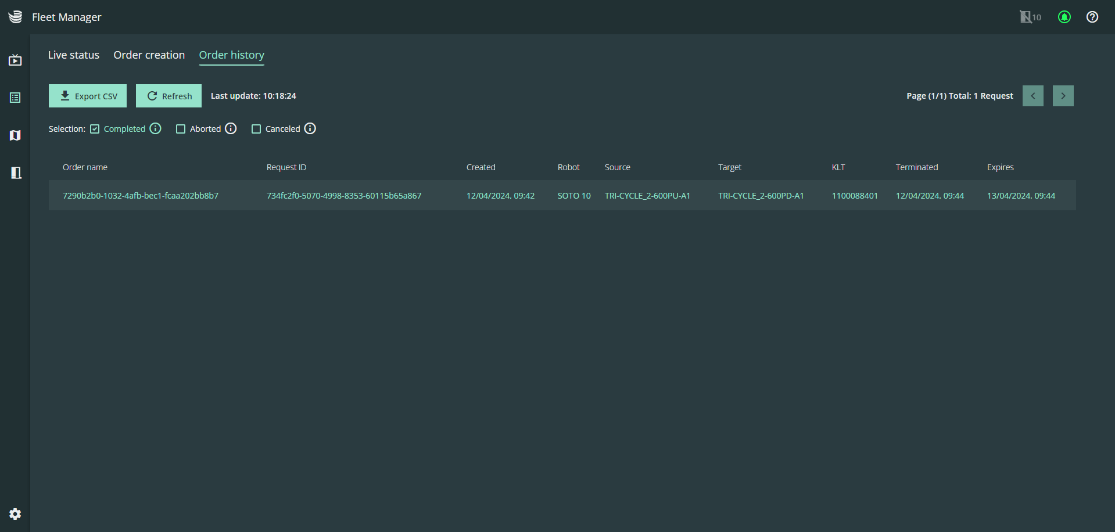Click the Export CSV button
Screen dimensions: 1115x532
[88, 96]
